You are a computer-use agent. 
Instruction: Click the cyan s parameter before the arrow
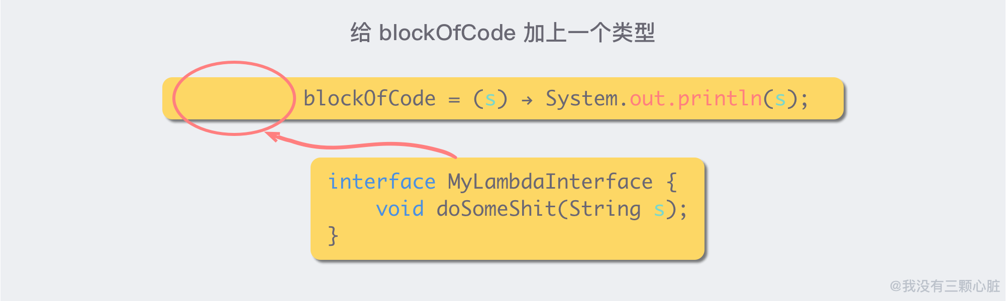[490, 99]
